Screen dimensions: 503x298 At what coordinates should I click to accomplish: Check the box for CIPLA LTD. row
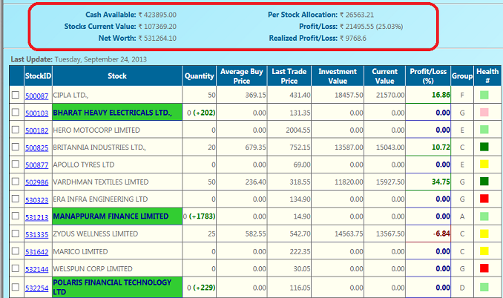pyautogui.click(x=16, y=95)
